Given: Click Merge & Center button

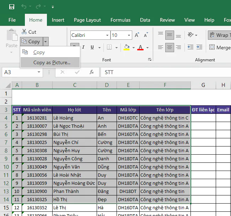Looking at the screenshot, I should tap(220, 47).
